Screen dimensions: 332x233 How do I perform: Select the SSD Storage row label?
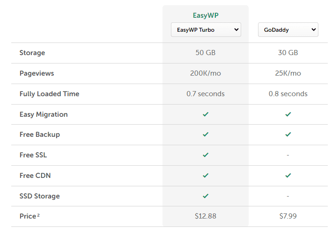click(40, 196)
